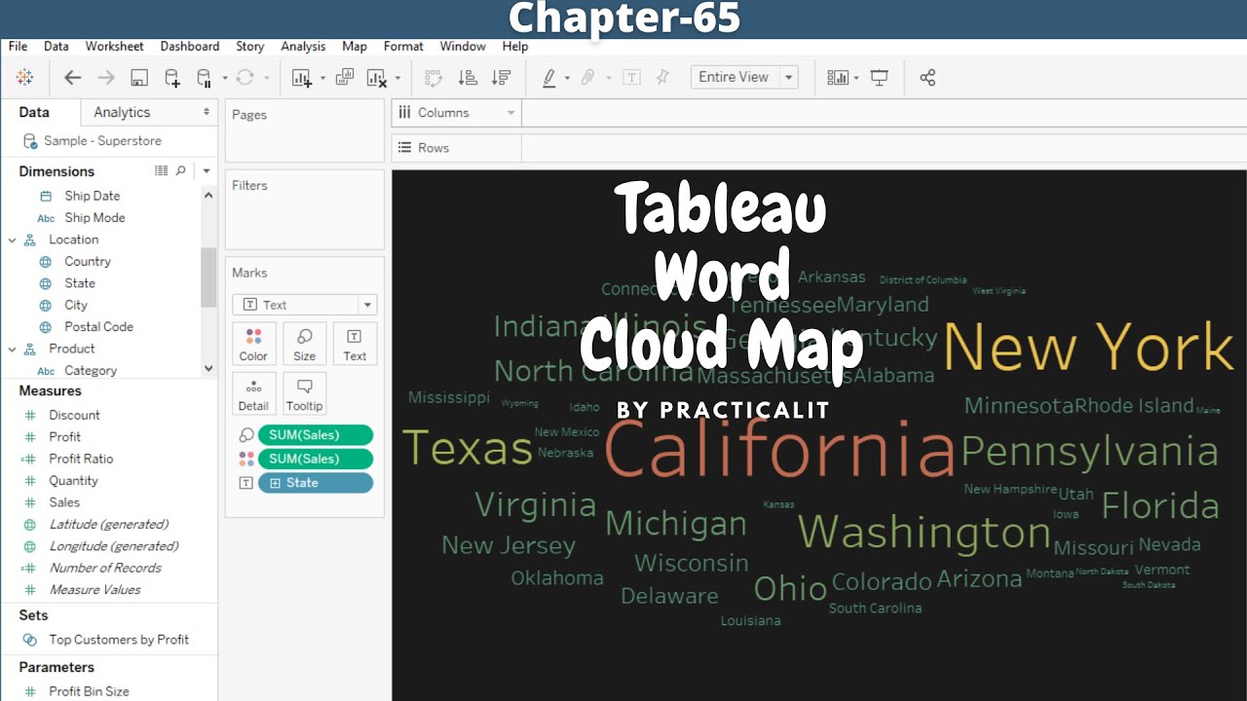Image resolution: width=1247 pixels, height=701 pixels.
Task: Sort ascending using the toolbar icon
Action: click(468, 78)
